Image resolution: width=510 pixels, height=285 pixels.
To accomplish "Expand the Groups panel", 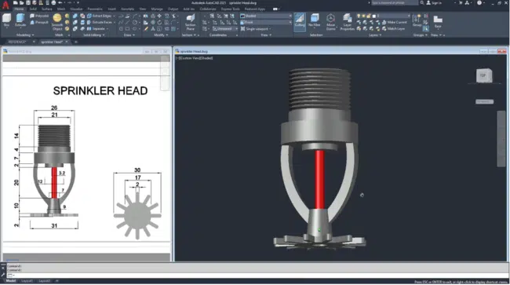I will click(x=420, y=35).
